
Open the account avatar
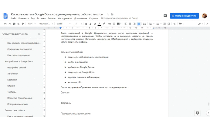coord(205,16)
